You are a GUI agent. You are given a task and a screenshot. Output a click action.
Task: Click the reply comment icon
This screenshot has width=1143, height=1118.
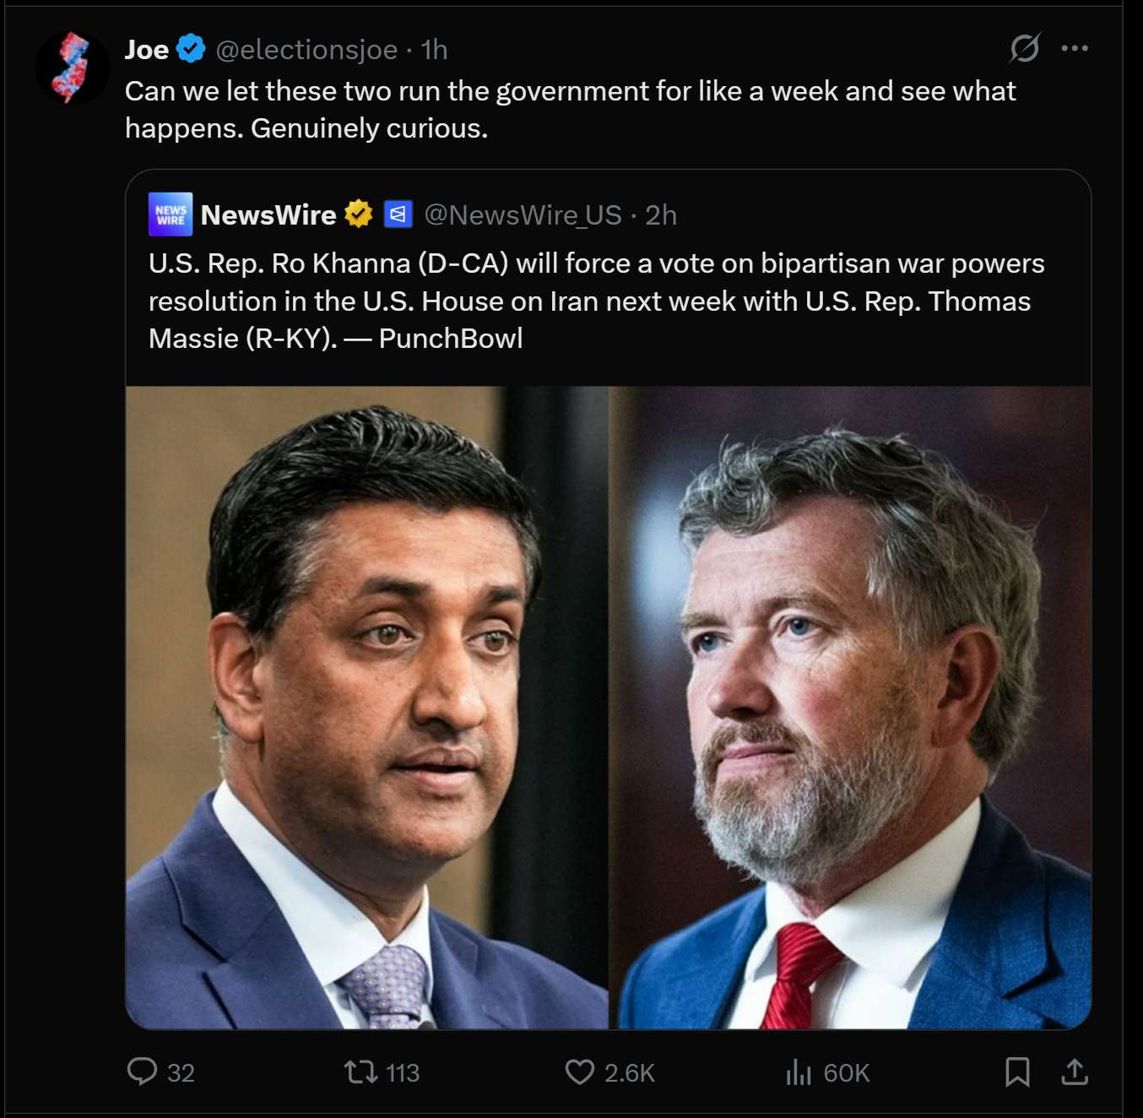[x=142, y=1072]
